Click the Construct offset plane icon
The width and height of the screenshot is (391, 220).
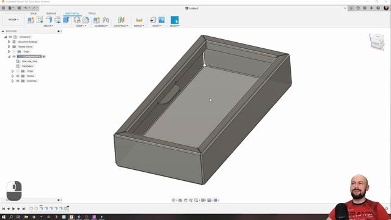pos(121,20)
